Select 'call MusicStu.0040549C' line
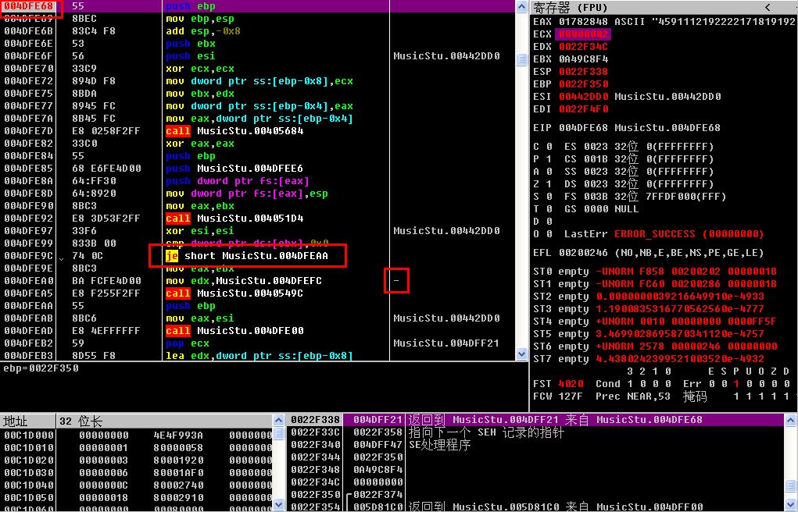The width and height of the screenshot is (798, 512). 234,293
